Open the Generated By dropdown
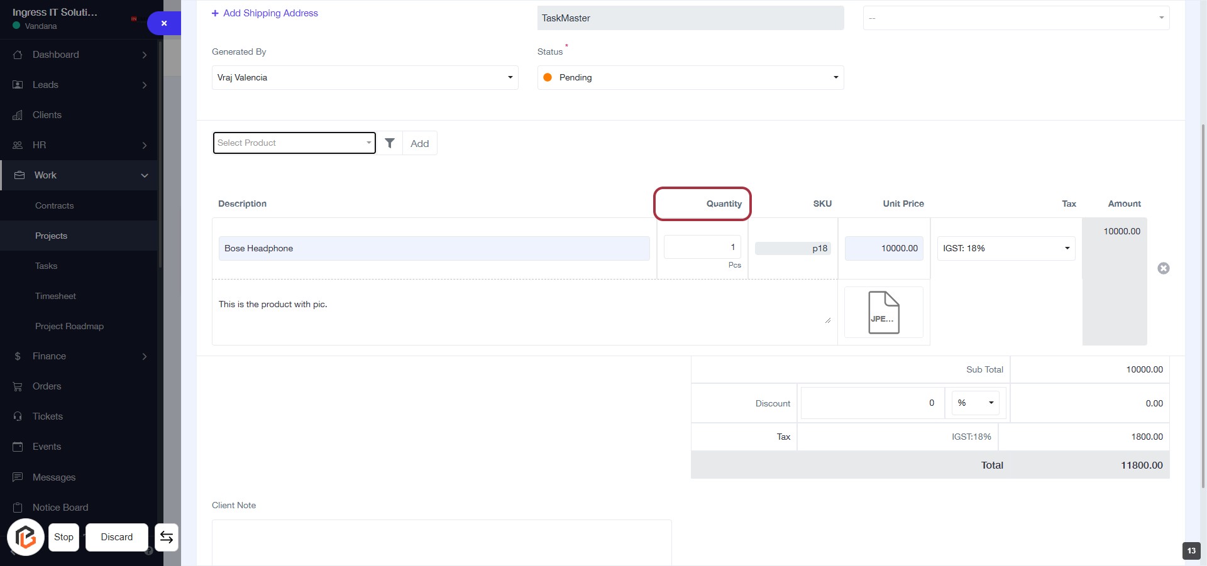 pos(365,78)
